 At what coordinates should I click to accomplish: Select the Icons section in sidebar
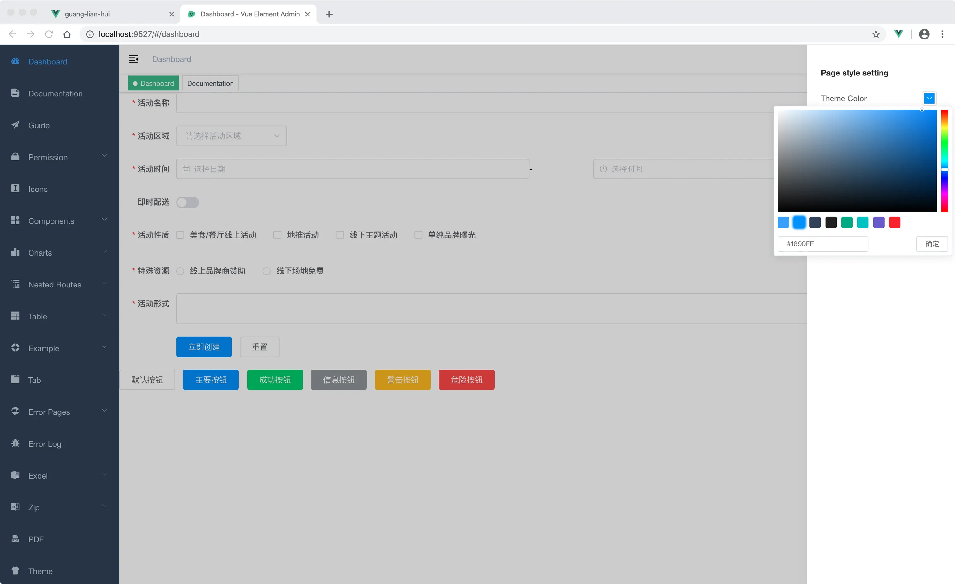[x=38, y=189]
